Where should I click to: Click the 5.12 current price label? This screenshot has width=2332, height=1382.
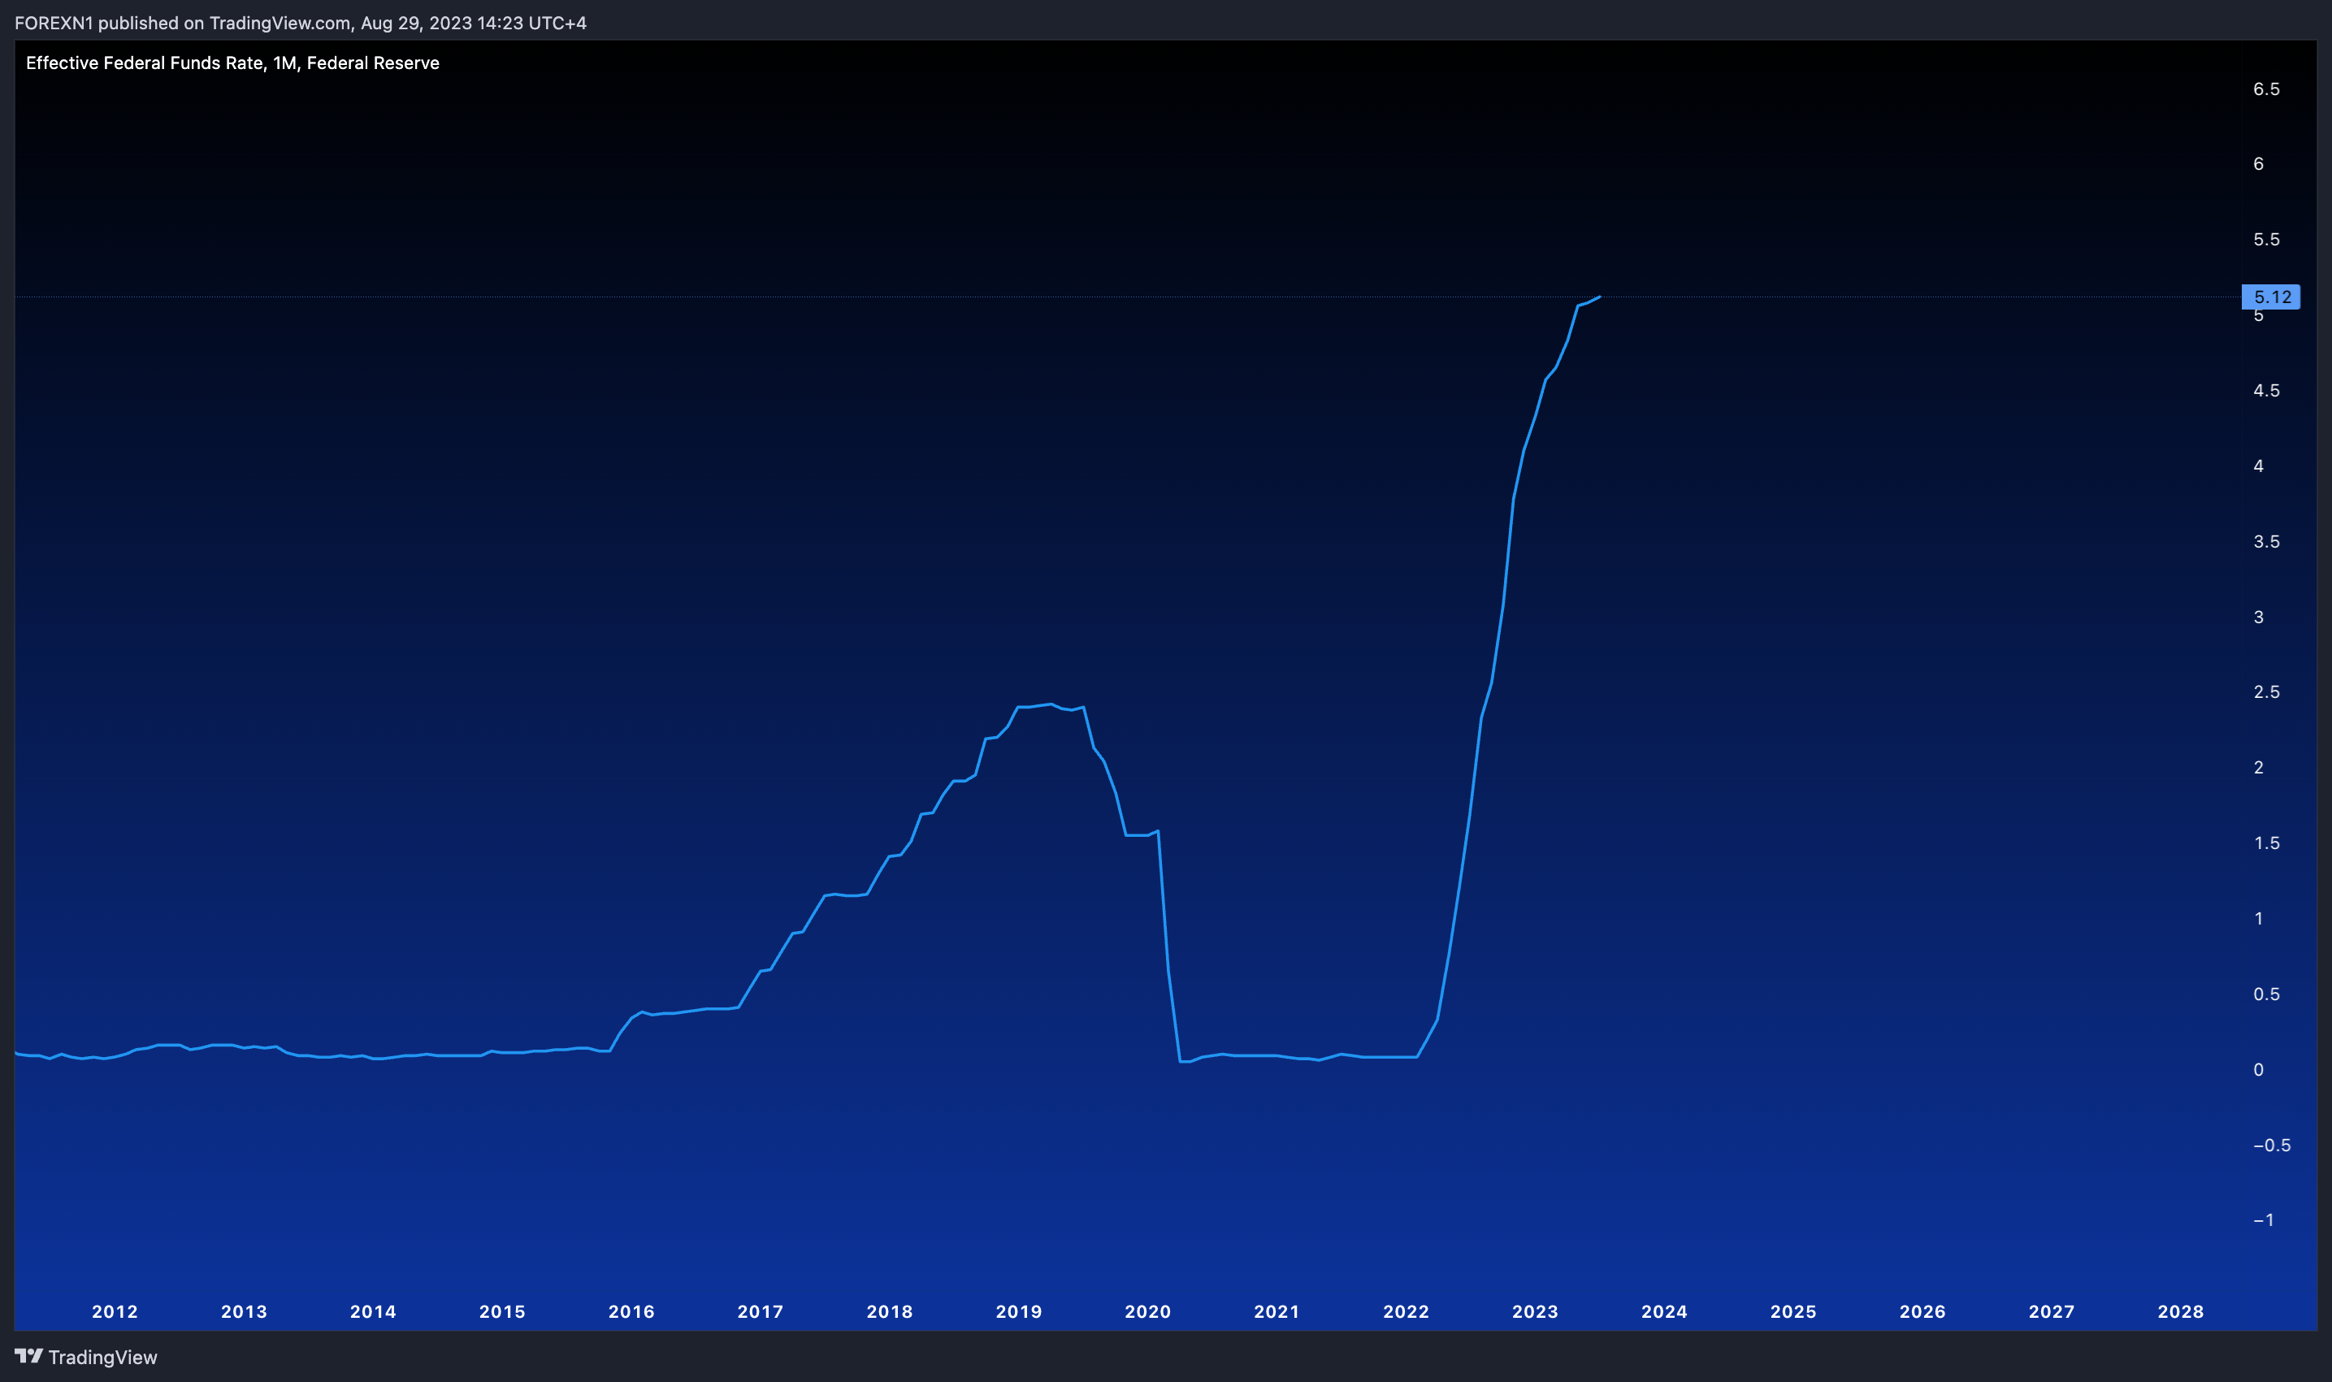coord(2270,297)
